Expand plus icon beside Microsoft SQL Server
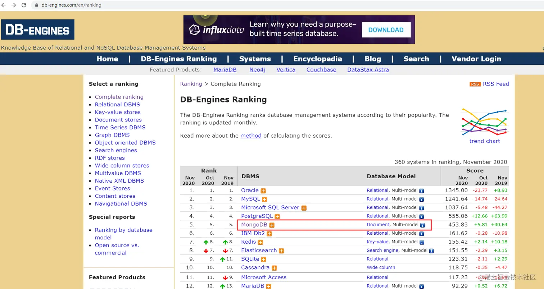544x289 pixels. (x=304, y=208)
